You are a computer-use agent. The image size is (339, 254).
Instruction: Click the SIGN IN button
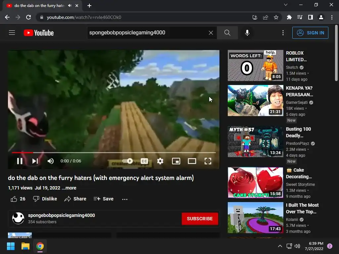tap(310, 33)
